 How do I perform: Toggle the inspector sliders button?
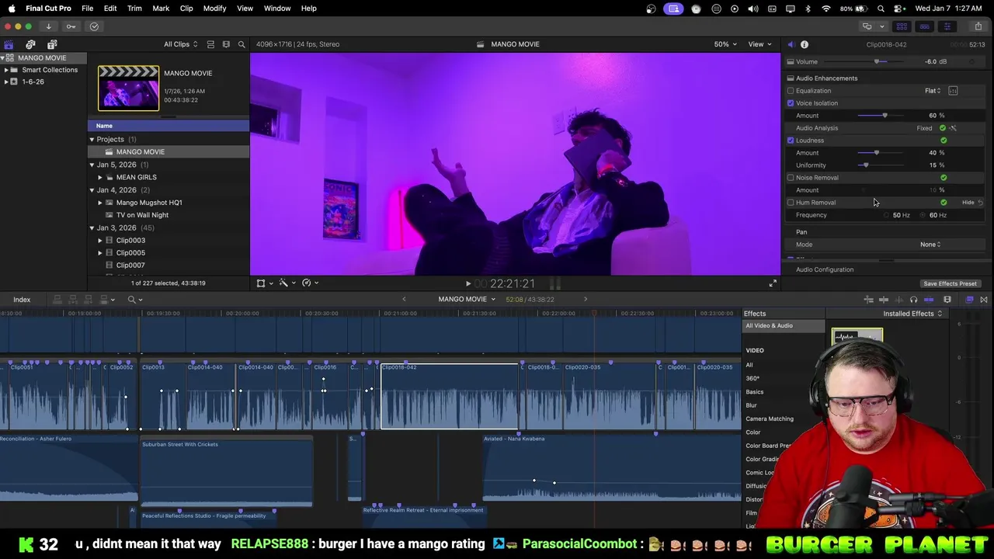(x=947, y=26)
